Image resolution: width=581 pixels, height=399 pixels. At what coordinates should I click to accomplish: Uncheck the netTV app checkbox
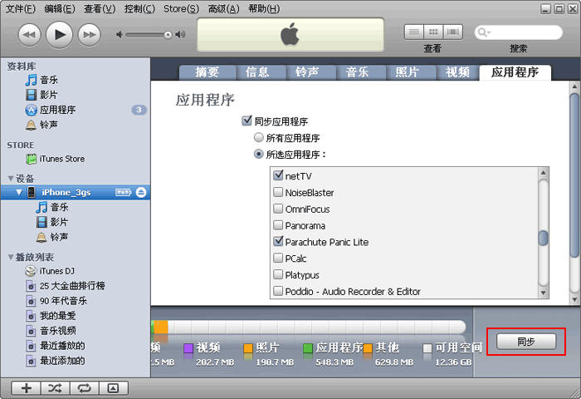[x=279, y=175]
